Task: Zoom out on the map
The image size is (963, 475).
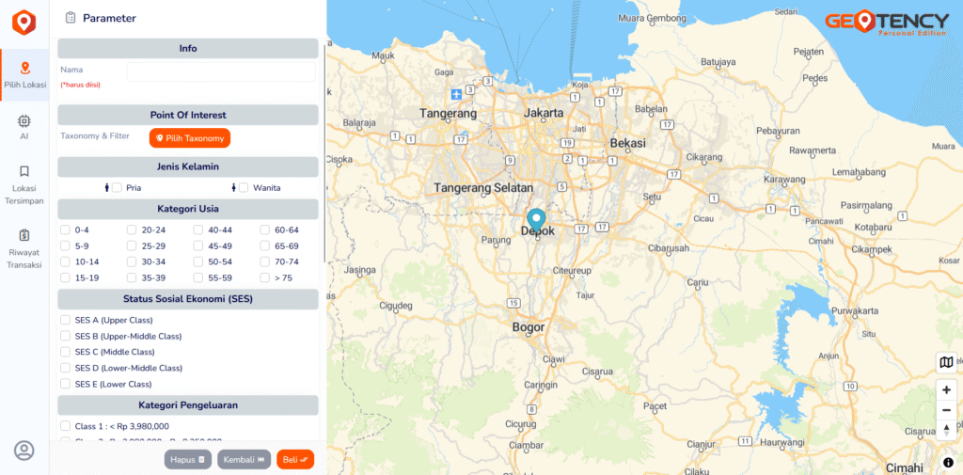Action: pos(946,410)
